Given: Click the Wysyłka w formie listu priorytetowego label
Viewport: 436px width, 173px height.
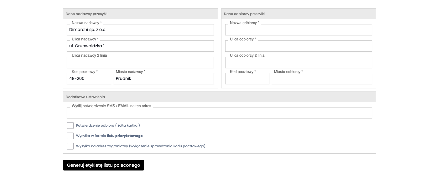Looking at the screenshot, I should 109,136.
